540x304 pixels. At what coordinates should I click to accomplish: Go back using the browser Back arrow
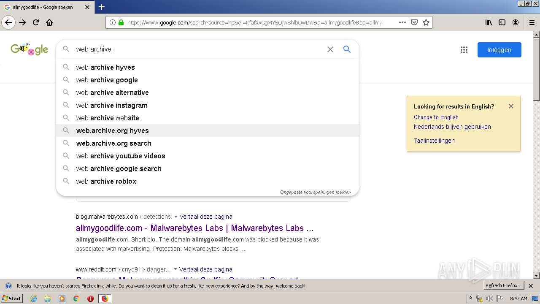pyautogui.click(x=8, y=22)
